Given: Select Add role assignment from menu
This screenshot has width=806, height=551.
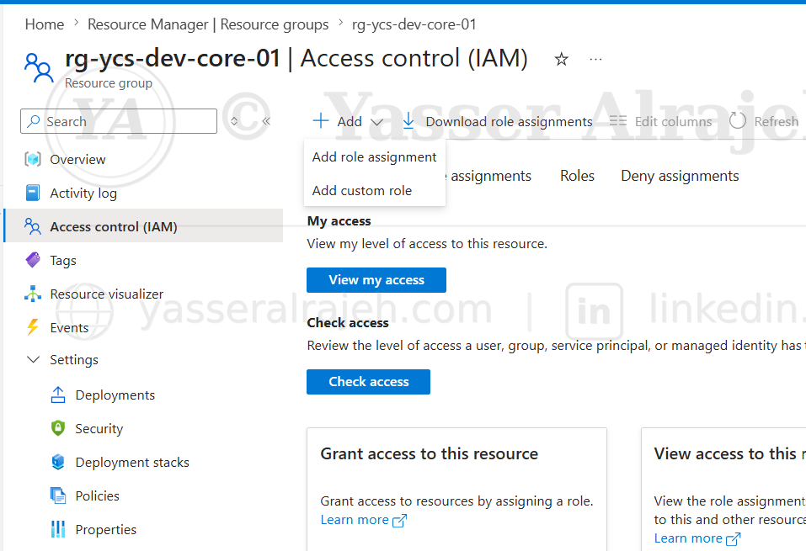Looking at the screenshot, I should 374,156.
